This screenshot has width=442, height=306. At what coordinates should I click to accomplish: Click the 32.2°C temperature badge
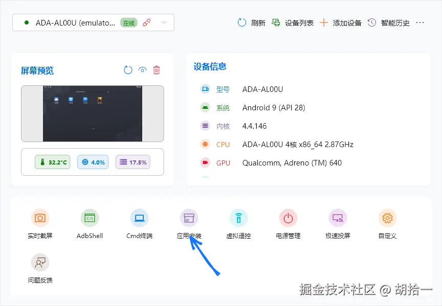(x=52, y=162)
